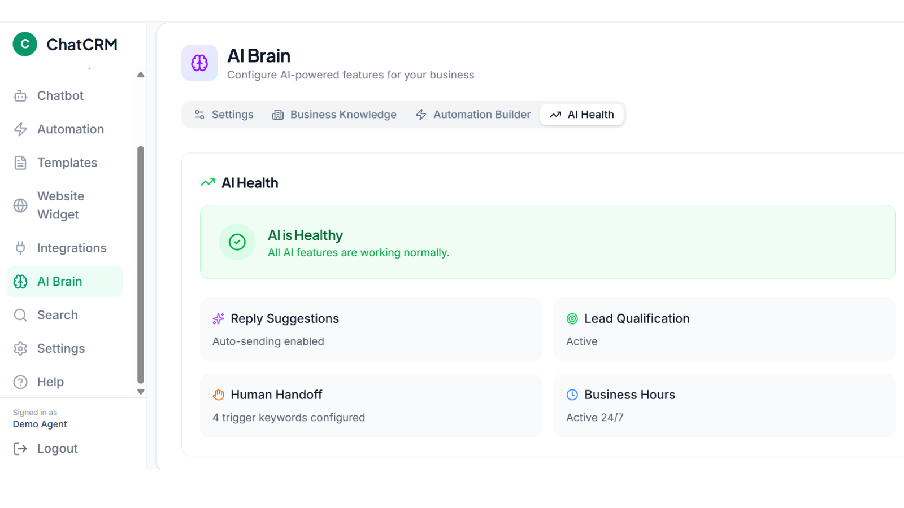Viewport: 904px width, 508px height.
Task: Click Logout at the bottom
Action: (x=56, y=448)
